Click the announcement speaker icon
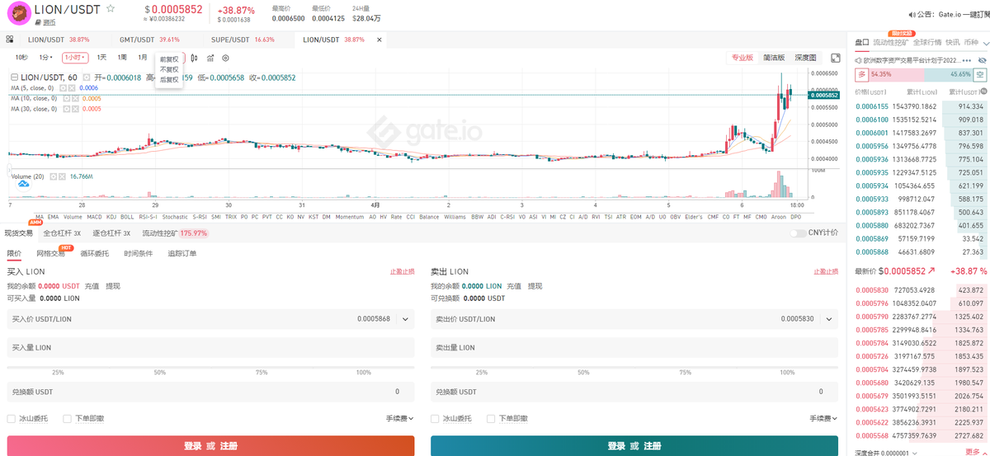Screen dimensions: 990x456 858,60
